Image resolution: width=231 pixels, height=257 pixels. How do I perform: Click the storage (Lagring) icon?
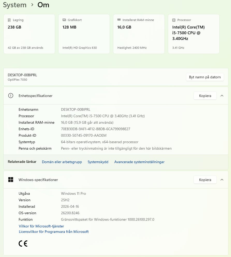(10, 20)
